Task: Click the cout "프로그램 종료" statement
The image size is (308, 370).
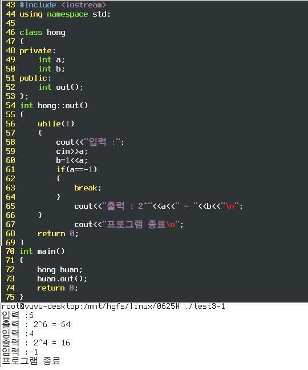Action: pos(129,224)
